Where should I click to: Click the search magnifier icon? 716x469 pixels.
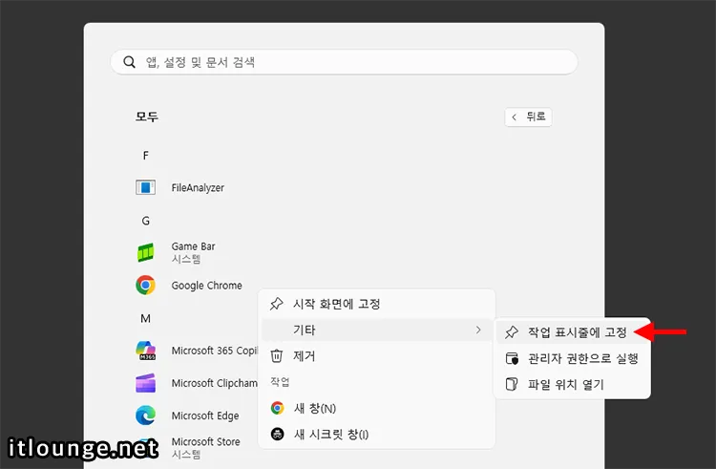tap(129, 62)
